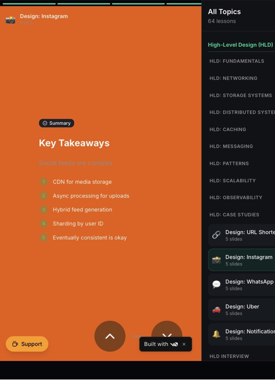Select the Design: Uber lesson entry
Viewport: 275px width, 381px height.
coord(242,309)
